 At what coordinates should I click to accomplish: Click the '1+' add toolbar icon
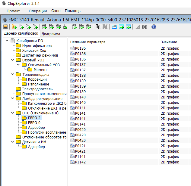(x=21, y=27)
